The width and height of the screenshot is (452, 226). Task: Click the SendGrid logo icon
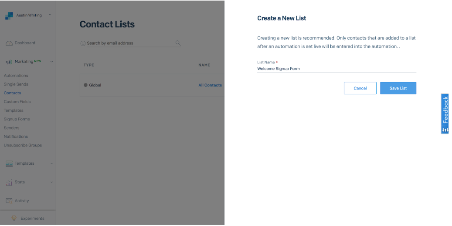coord(9,16)
